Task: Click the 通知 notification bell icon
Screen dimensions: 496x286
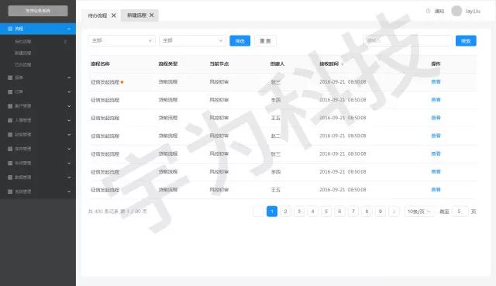Action: coord(428,11)
